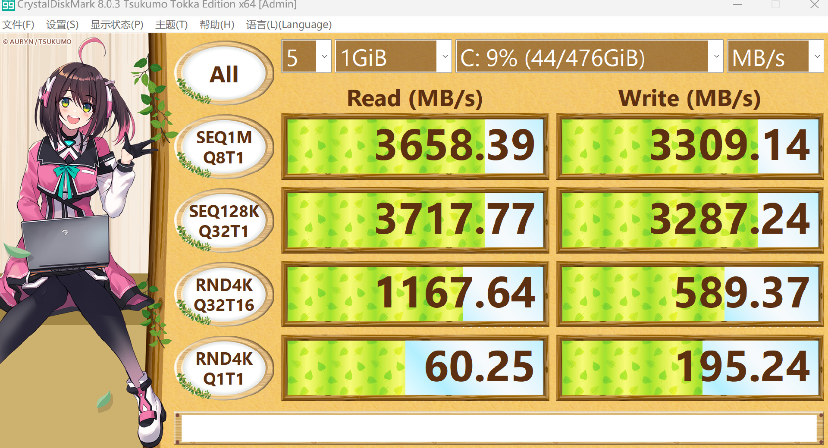828x448 pixels.
Task: Open the drive selector showing C: 9%
Action: point(589,56)
